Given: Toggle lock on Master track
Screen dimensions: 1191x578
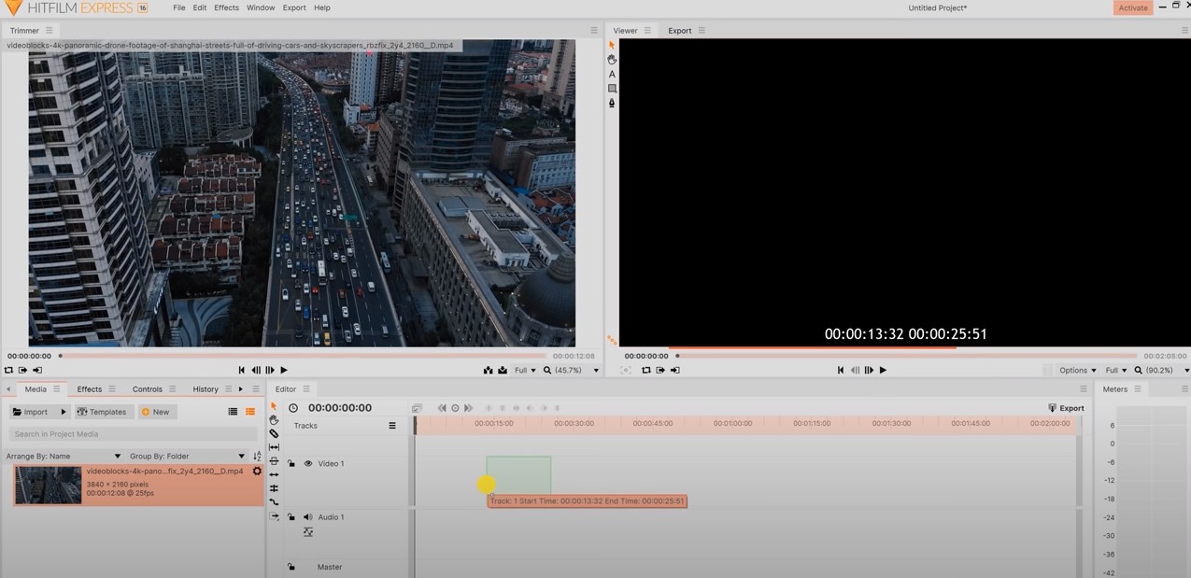Looking at the screenshot, I should (291, 567).
